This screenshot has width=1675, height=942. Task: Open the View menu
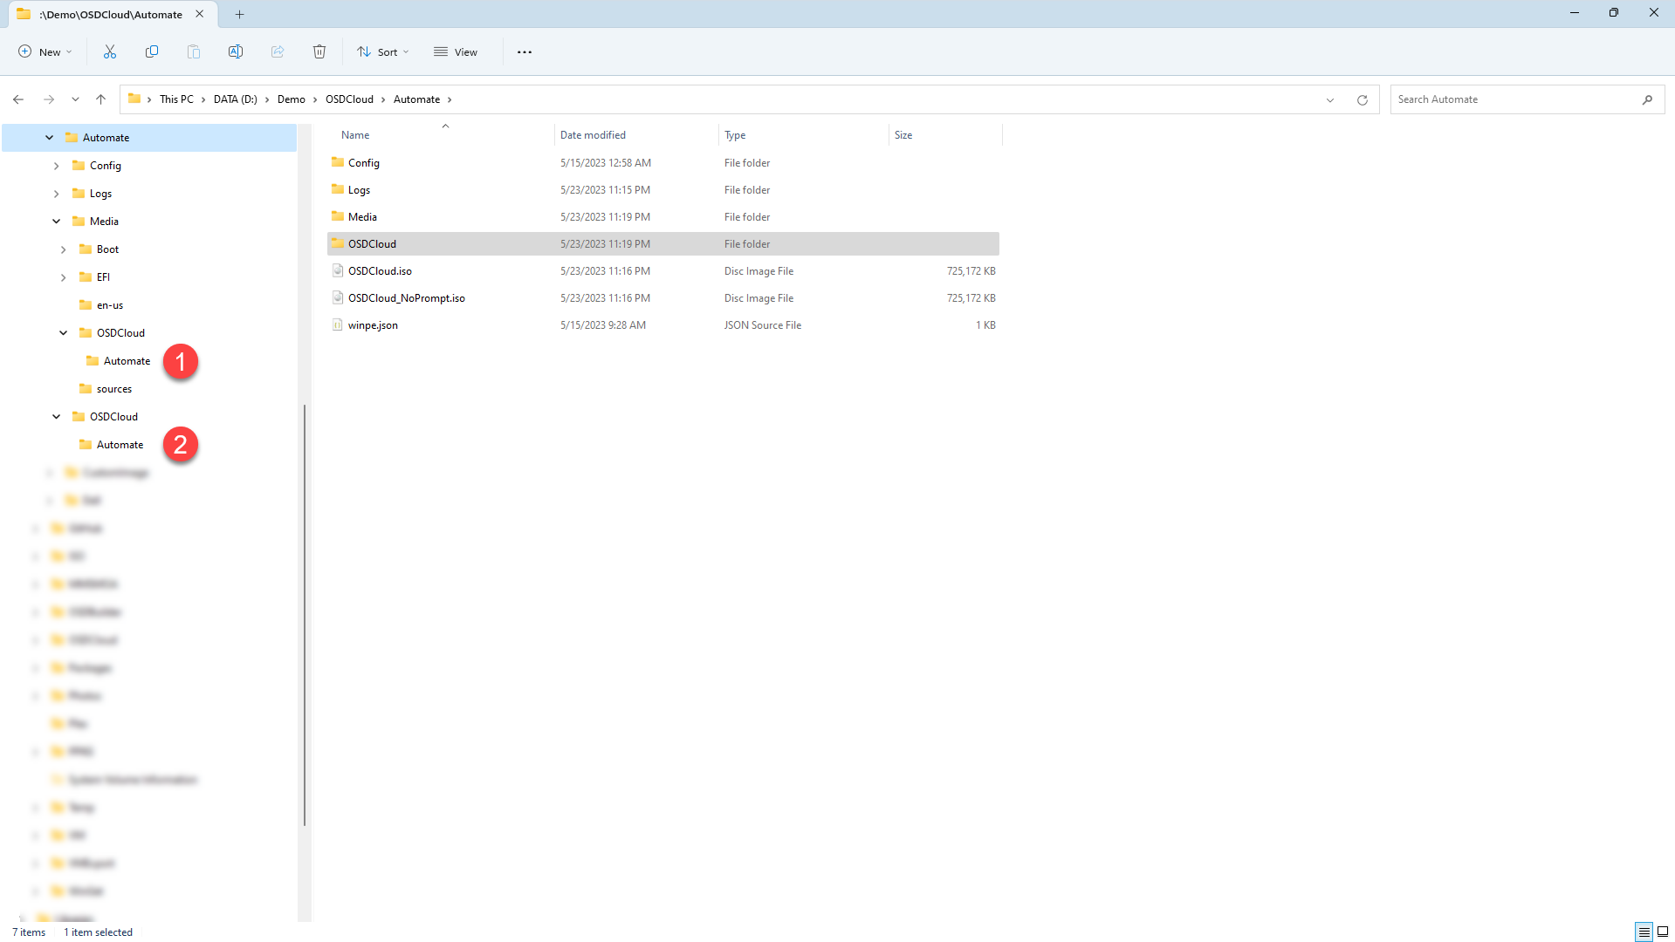click(456, 52)
